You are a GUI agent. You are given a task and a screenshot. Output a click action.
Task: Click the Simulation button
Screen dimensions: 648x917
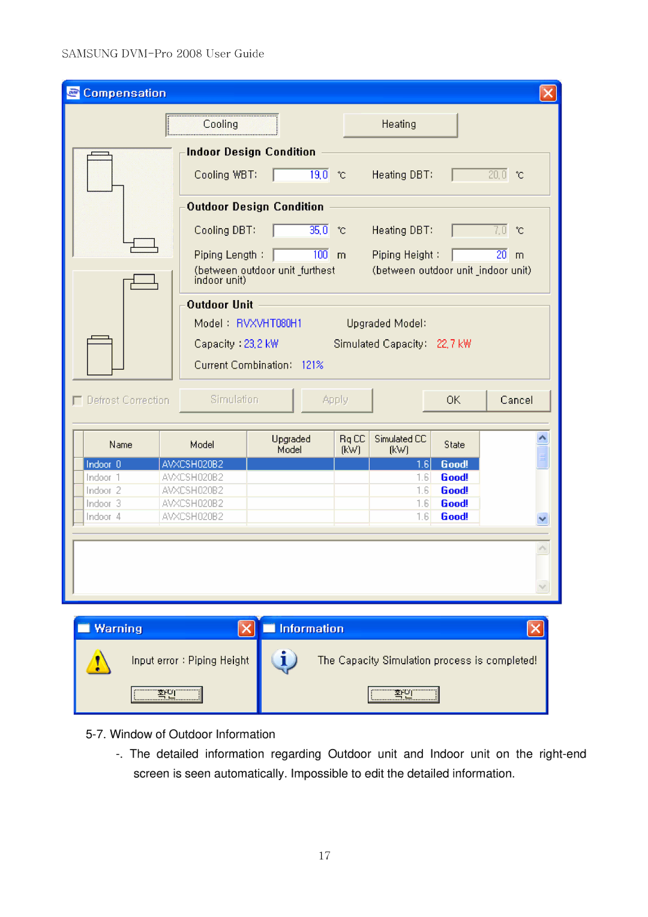coord(236,400)
